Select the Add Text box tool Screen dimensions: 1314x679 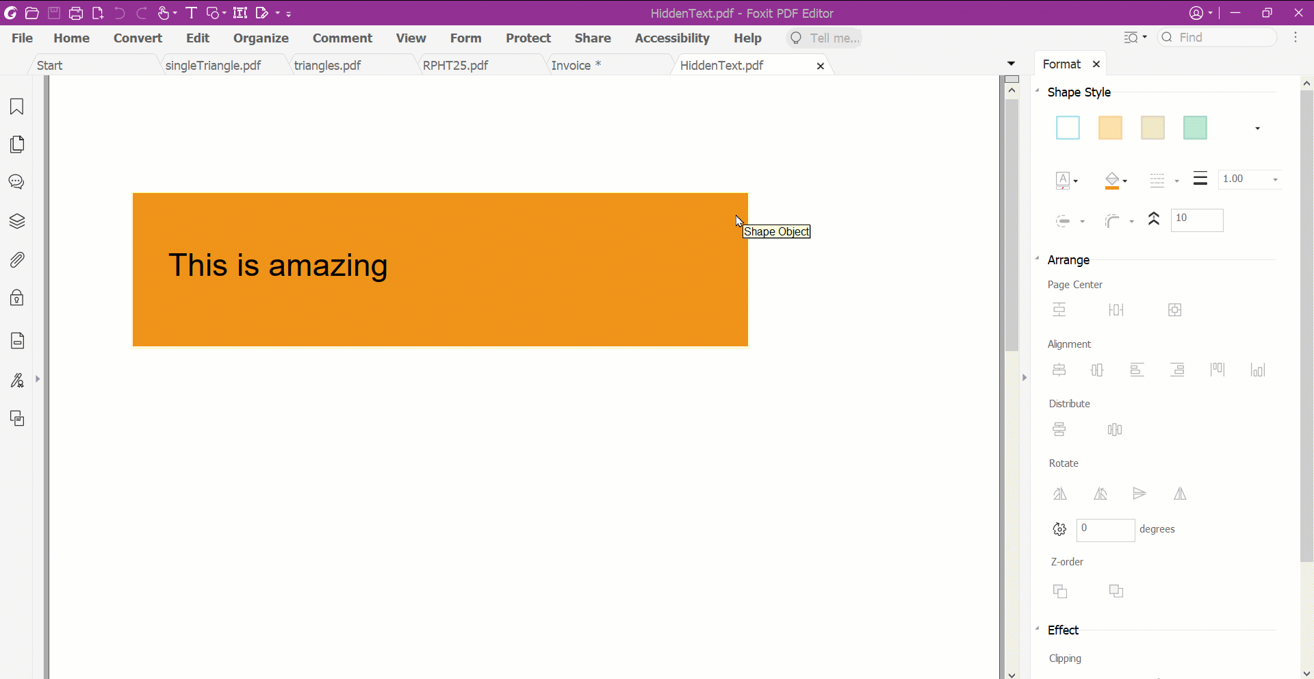coord(240,13)
